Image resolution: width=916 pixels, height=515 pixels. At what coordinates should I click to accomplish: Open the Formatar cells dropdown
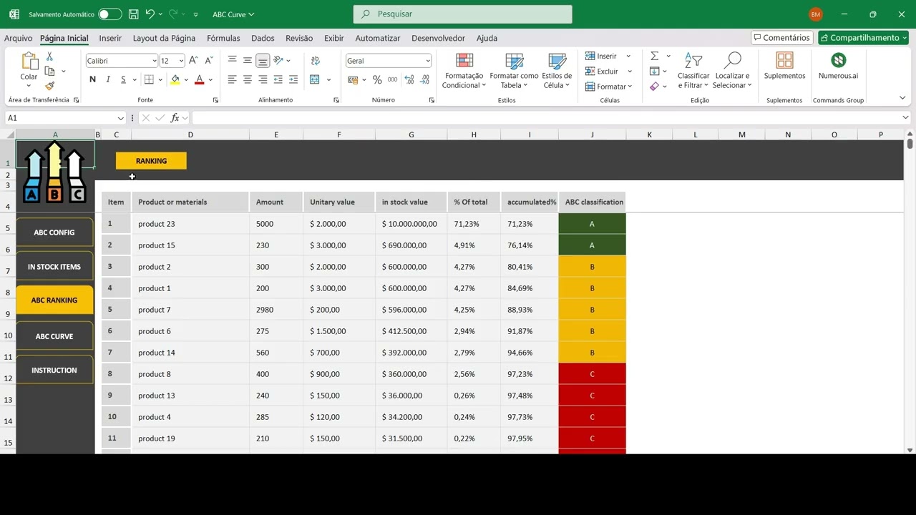pos(630,87)
